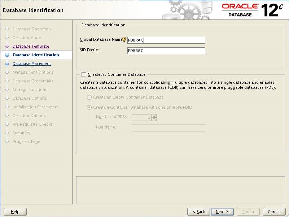Screen dimensions: 289x217
Task: Click the Creation Options step
Action: click(29, 116)
